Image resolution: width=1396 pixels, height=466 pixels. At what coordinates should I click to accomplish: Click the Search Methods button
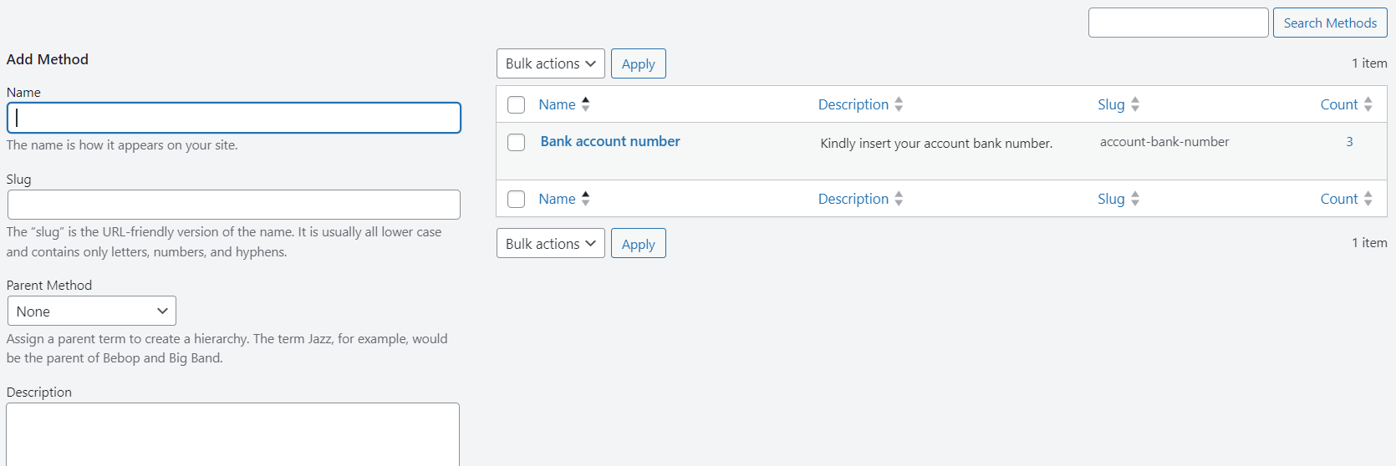[x=1330, y=23]
